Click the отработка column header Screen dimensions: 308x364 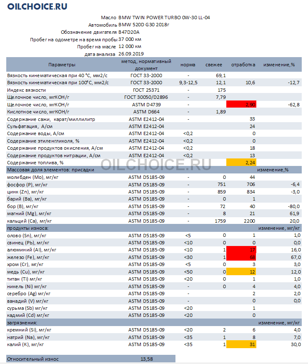point(243,65)
